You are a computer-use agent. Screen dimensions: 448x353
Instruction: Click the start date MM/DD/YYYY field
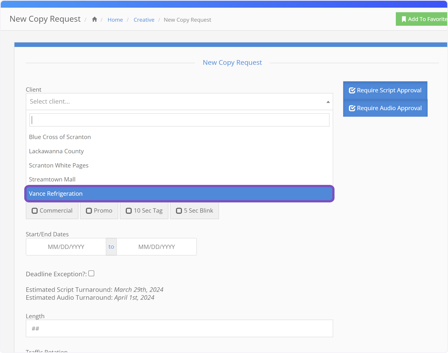point(66,247)
